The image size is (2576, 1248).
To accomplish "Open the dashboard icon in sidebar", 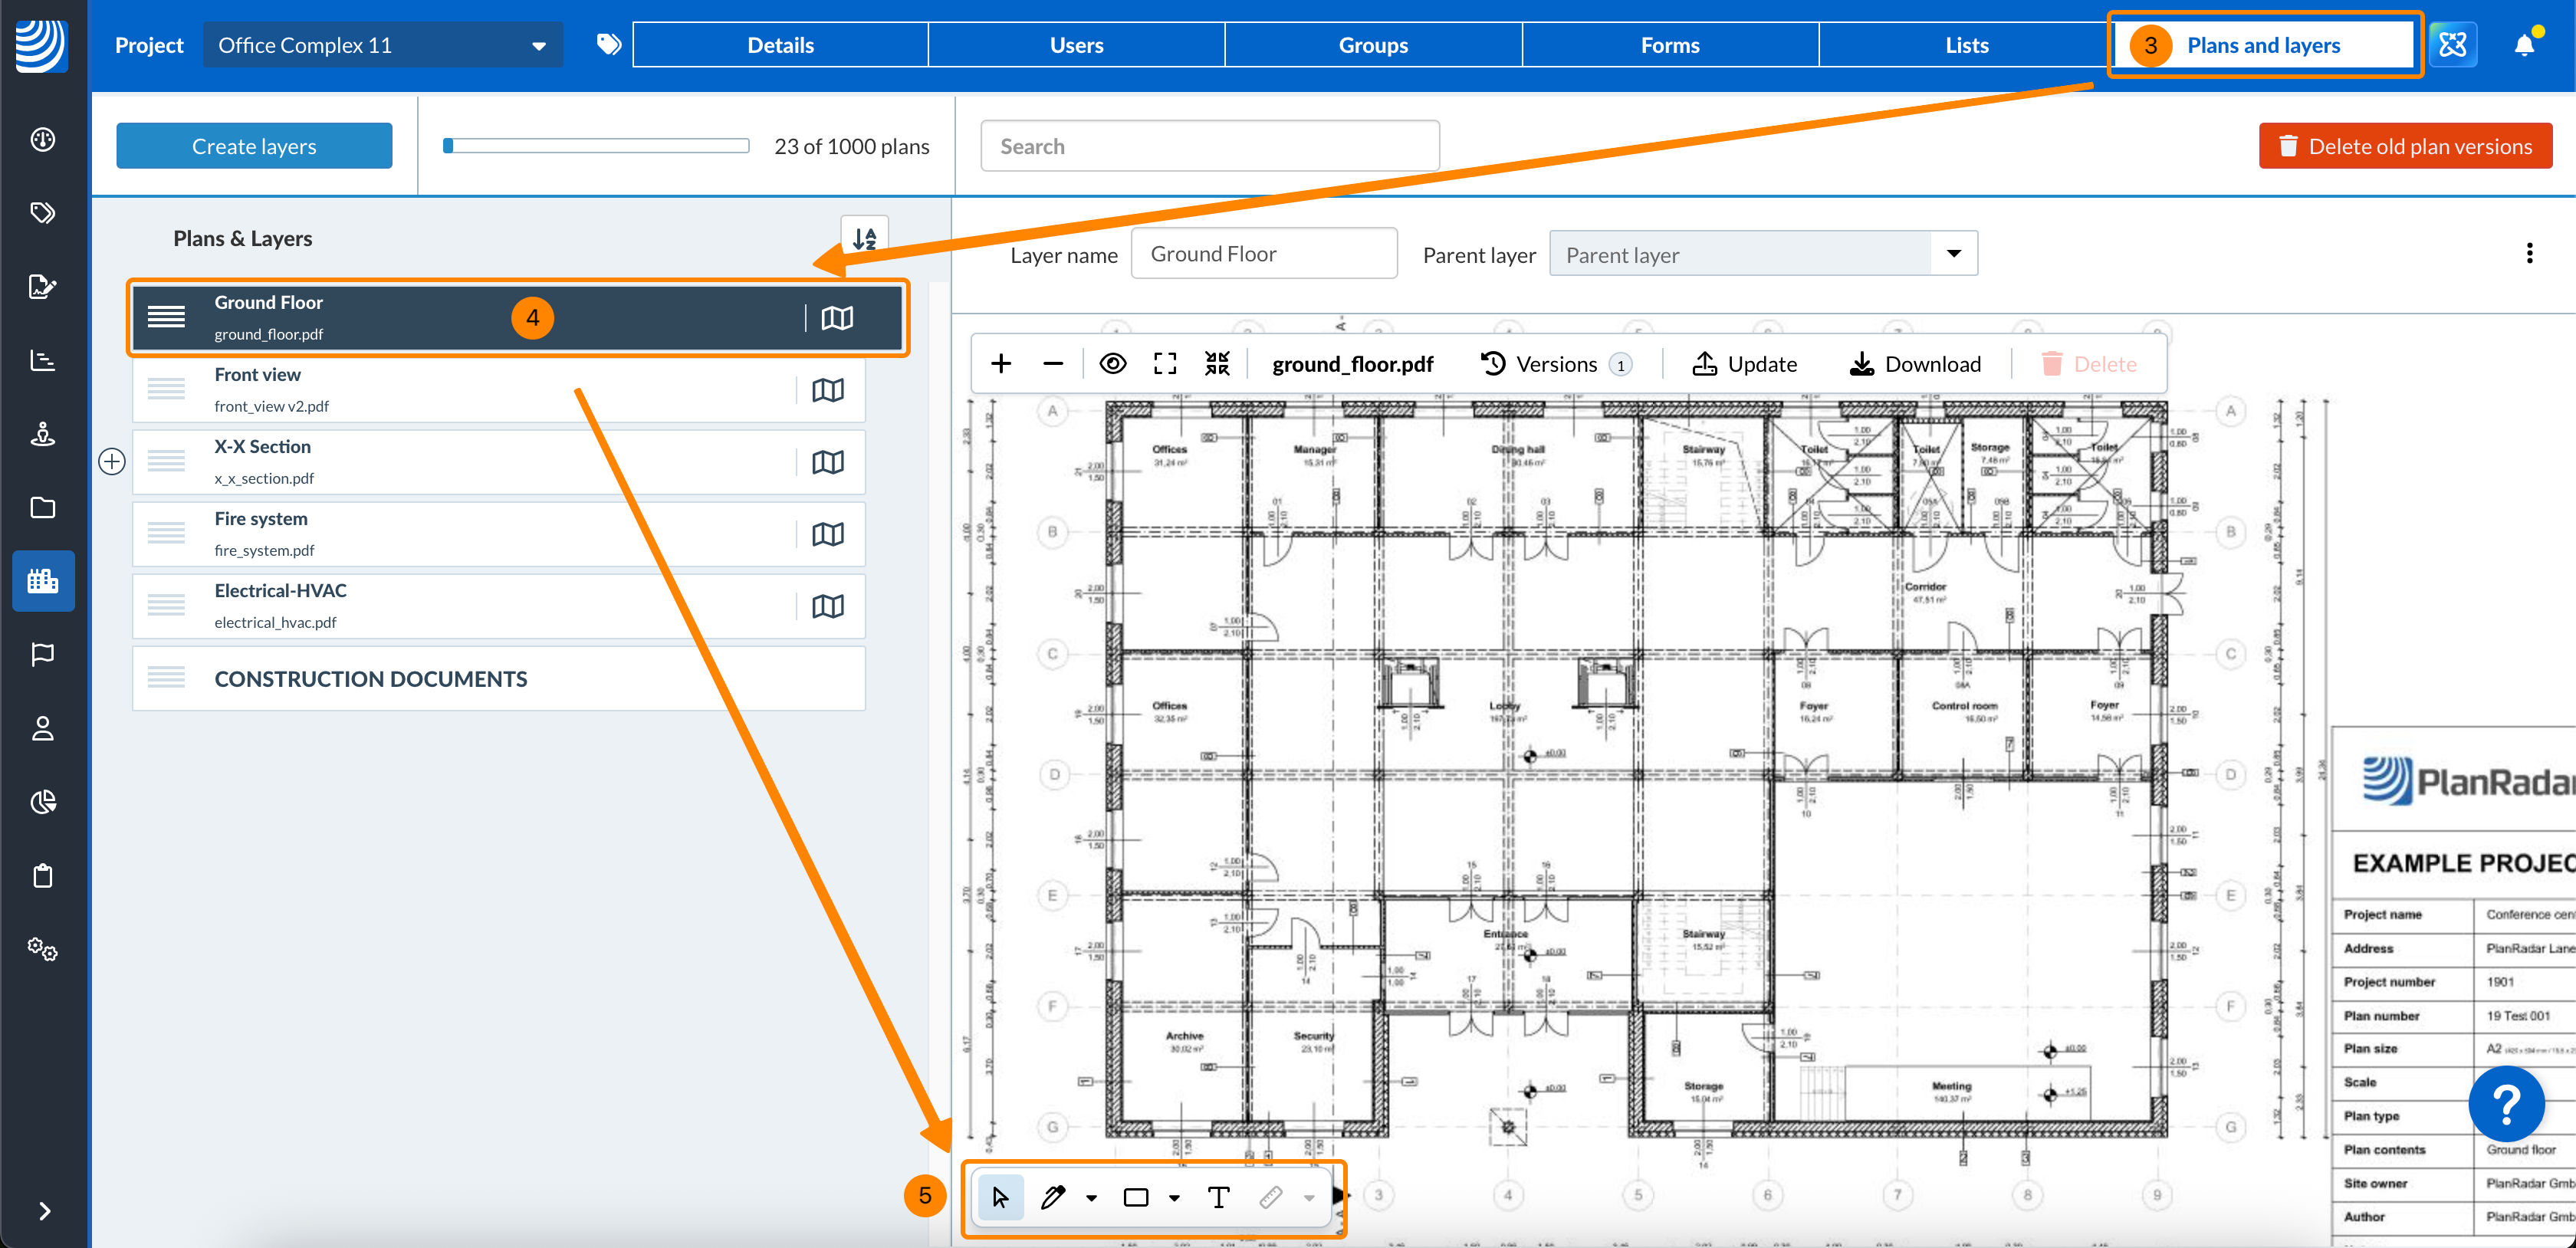I will tap(42, 139).
